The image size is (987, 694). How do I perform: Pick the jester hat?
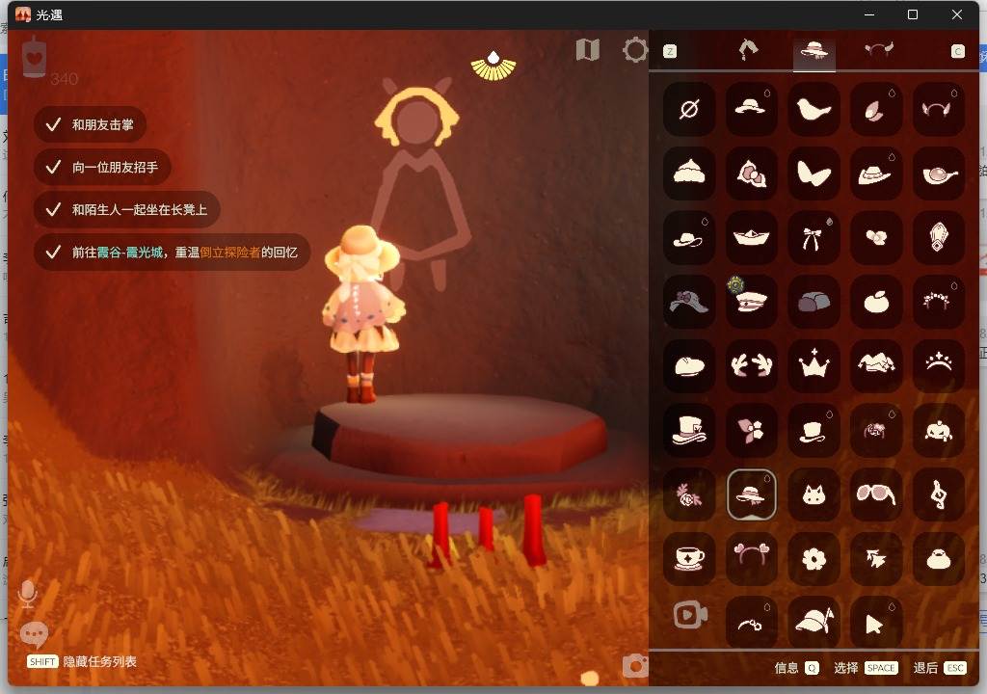(x=876, y=366)
